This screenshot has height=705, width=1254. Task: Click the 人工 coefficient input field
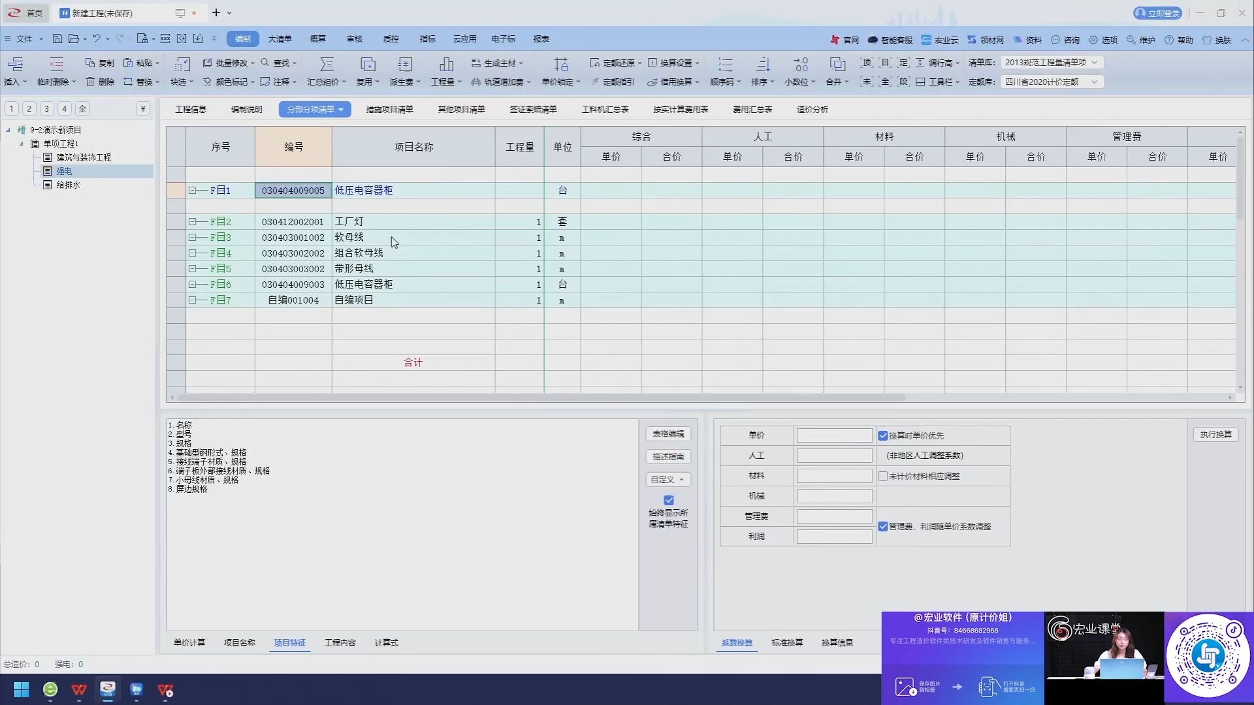click(x=835, y=455)
